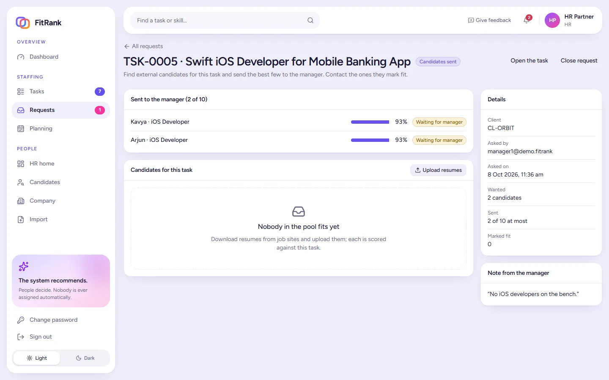Click the search magnifier icon
The image size is (609, 380).
310,20
